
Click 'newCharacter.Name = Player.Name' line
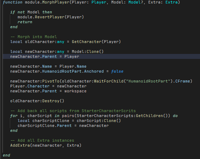point(48,66)
